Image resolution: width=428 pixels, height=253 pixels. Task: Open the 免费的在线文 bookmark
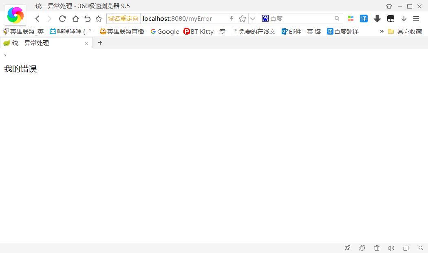254,32
